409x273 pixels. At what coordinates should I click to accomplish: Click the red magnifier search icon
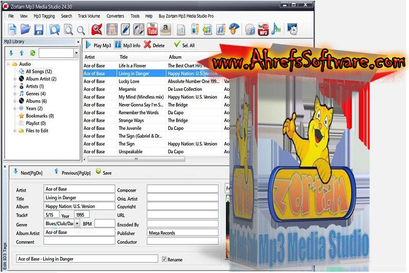coord(97,29)
